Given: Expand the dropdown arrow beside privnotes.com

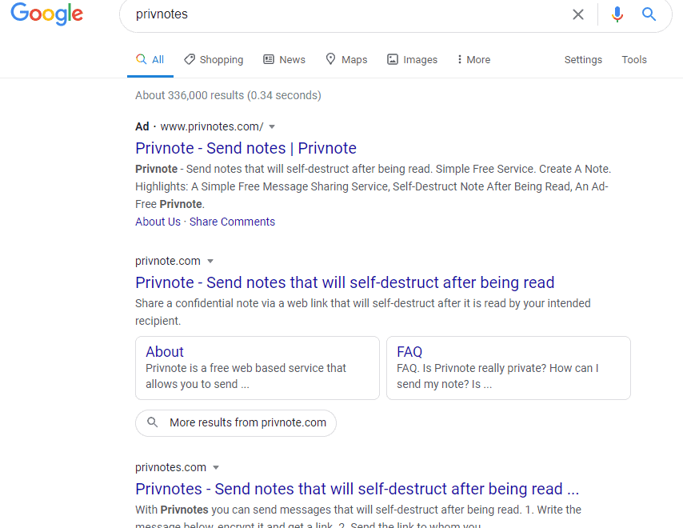Looking at the screenshot, I should 216,468.
